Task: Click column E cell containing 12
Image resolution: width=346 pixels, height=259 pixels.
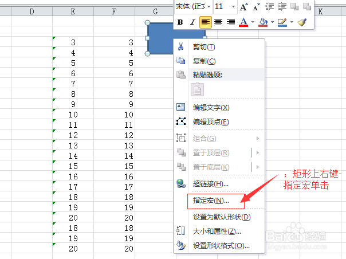Action: pyautogui.click(x=73, y=135)
